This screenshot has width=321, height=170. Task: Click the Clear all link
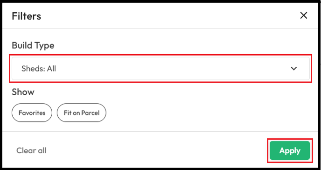point(31,150)
